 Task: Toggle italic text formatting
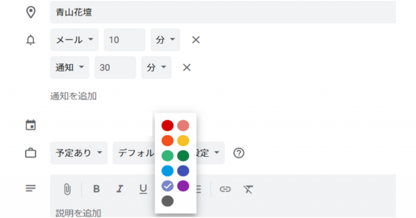click(x=119, y=189)
